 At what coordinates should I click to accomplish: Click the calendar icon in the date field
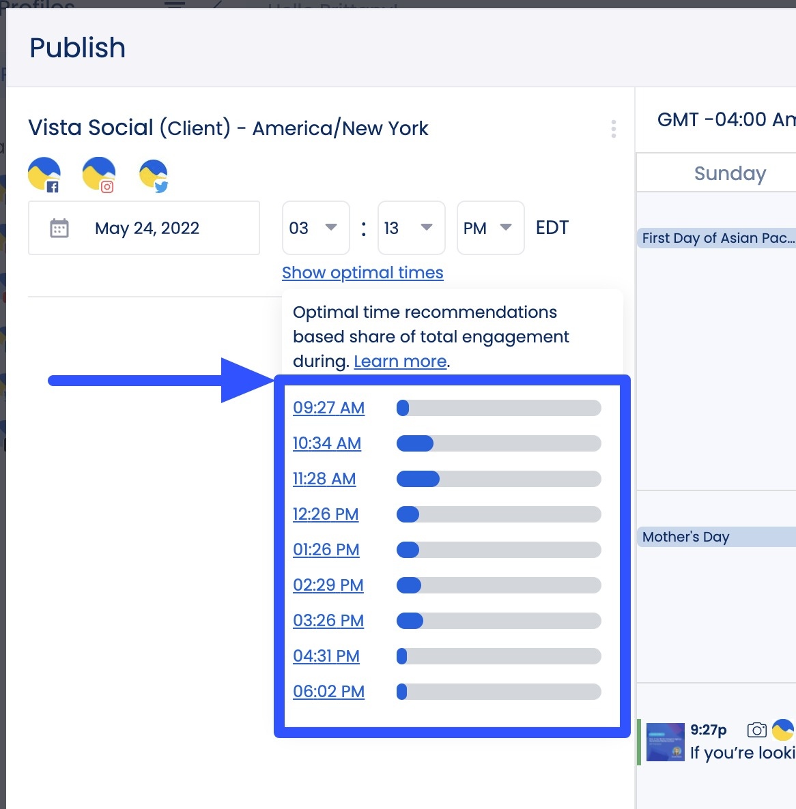[59, 228]
